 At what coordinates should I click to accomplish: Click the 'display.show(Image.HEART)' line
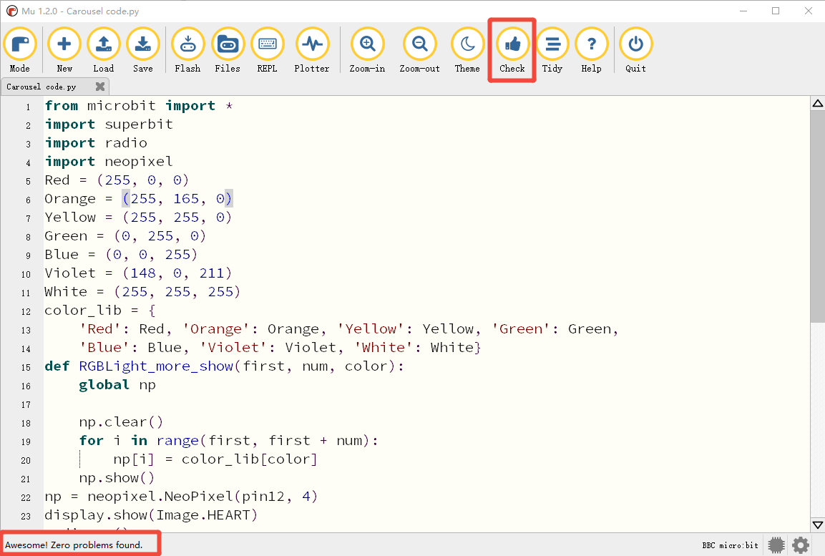pos(152,515)
